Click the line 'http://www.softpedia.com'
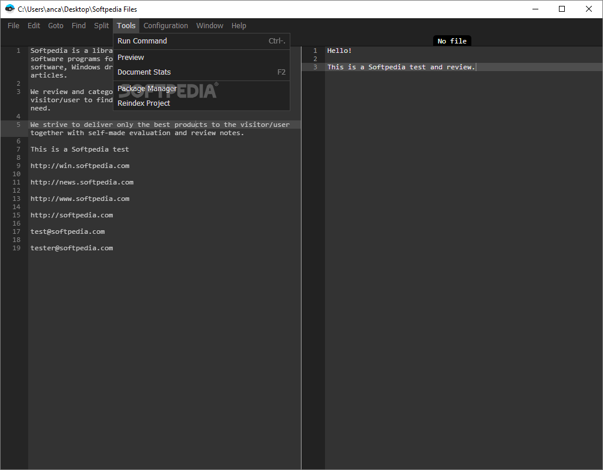Viewport: 603px width, 470px height. [80, 199]
